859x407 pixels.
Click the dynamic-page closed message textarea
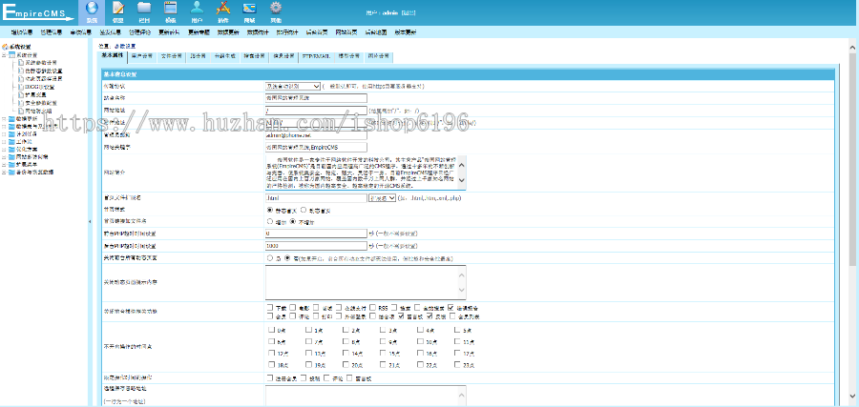(366, 282)
